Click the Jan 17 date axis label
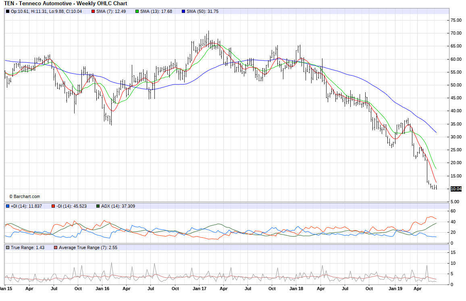 (200, 289)
